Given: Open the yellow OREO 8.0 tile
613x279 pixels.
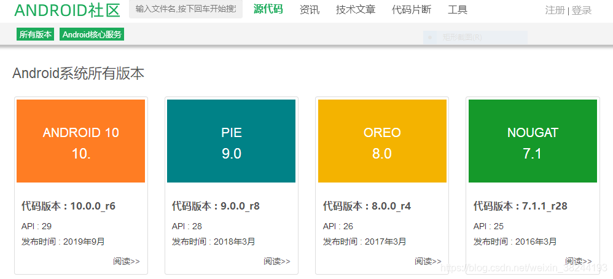Looking at the screenshot, I should [x=382, y=141].
